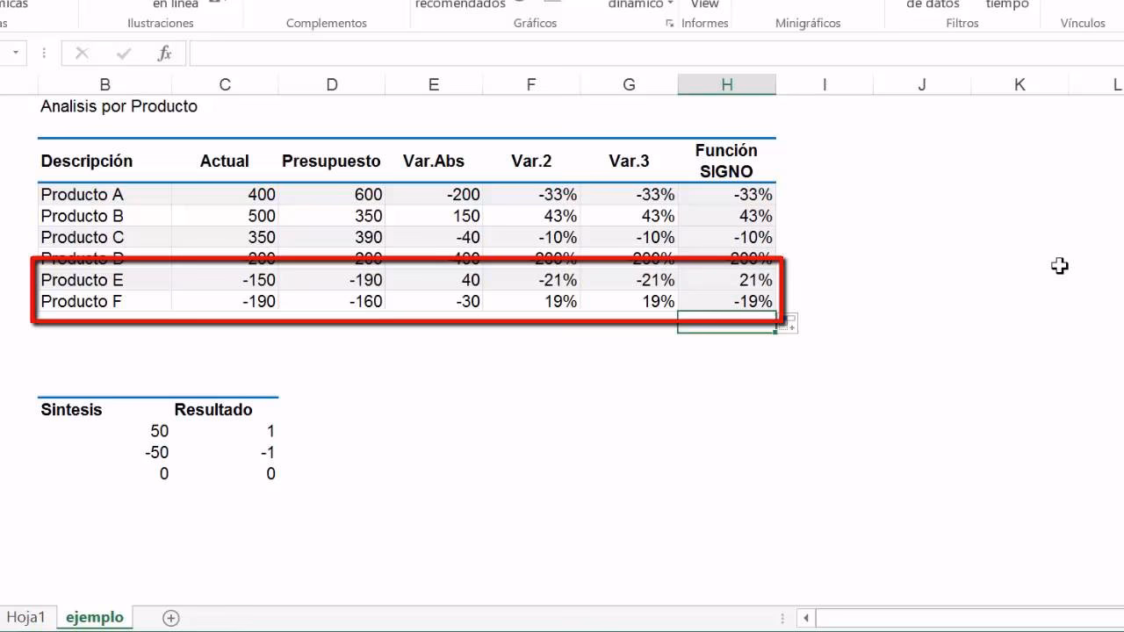Select the Presupuesto column heading cell

[x=331, y=162]
